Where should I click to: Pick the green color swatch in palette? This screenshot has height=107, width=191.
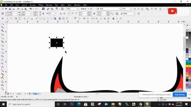click(187, 64)
